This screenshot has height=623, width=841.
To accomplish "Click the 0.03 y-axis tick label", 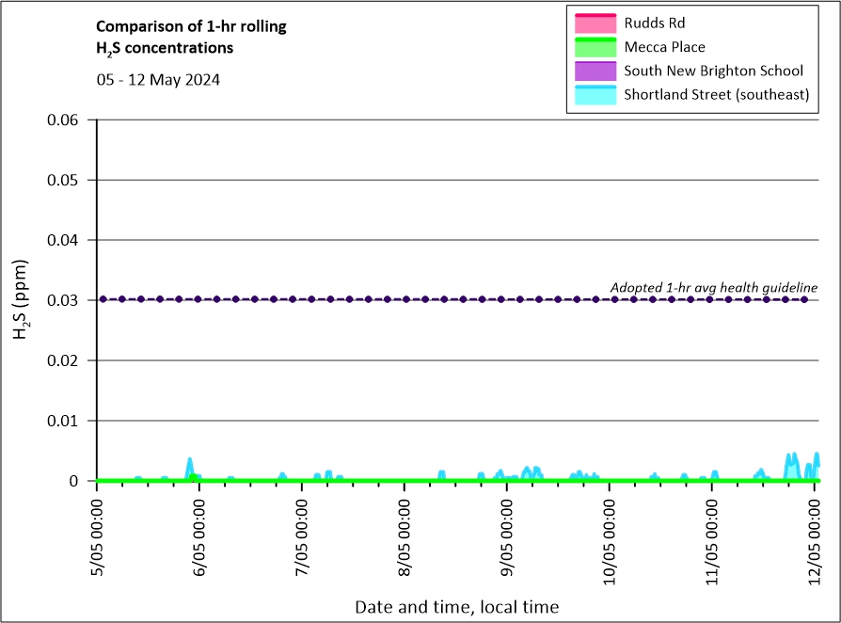I will coord(66,300).
